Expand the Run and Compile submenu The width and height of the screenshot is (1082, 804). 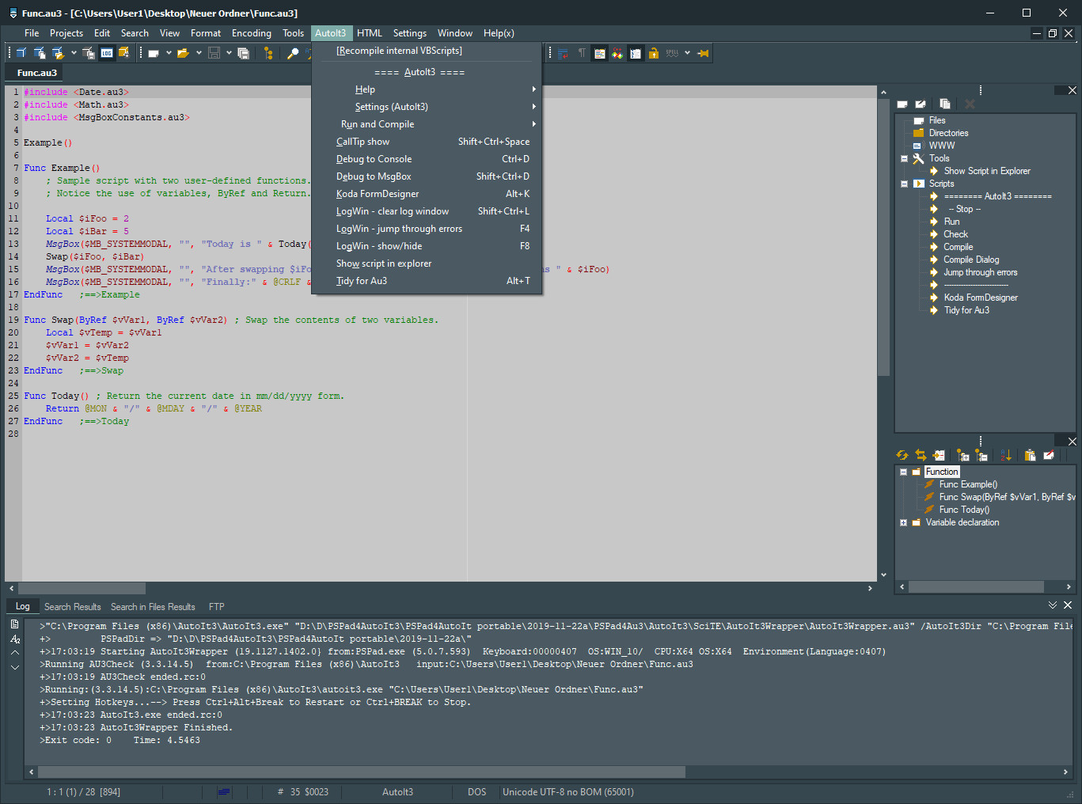coord(378,124)
